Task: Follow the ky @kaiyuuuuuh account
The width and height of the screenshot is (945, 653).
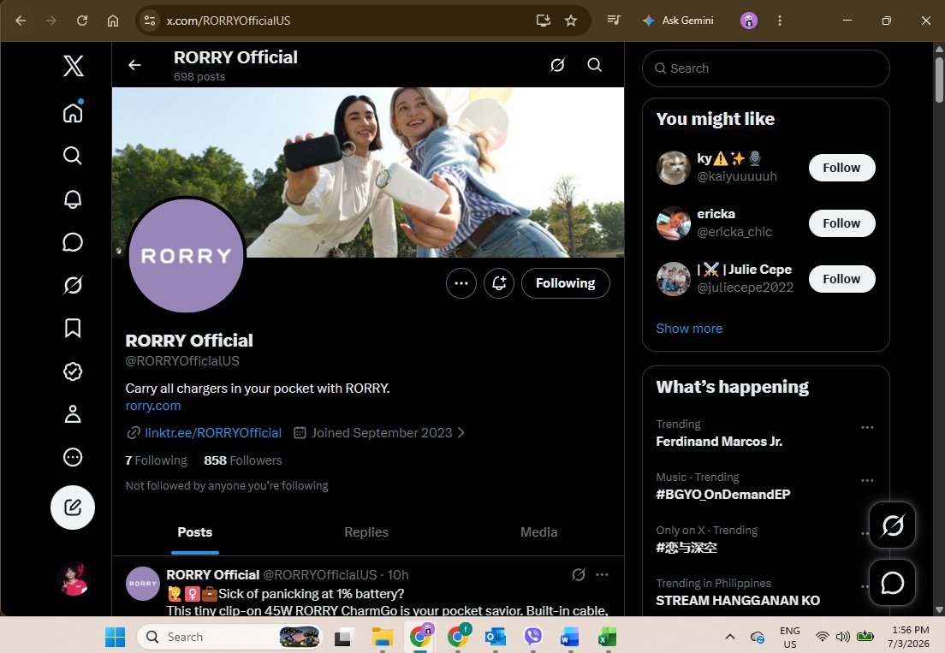Action: coord(841,168)
